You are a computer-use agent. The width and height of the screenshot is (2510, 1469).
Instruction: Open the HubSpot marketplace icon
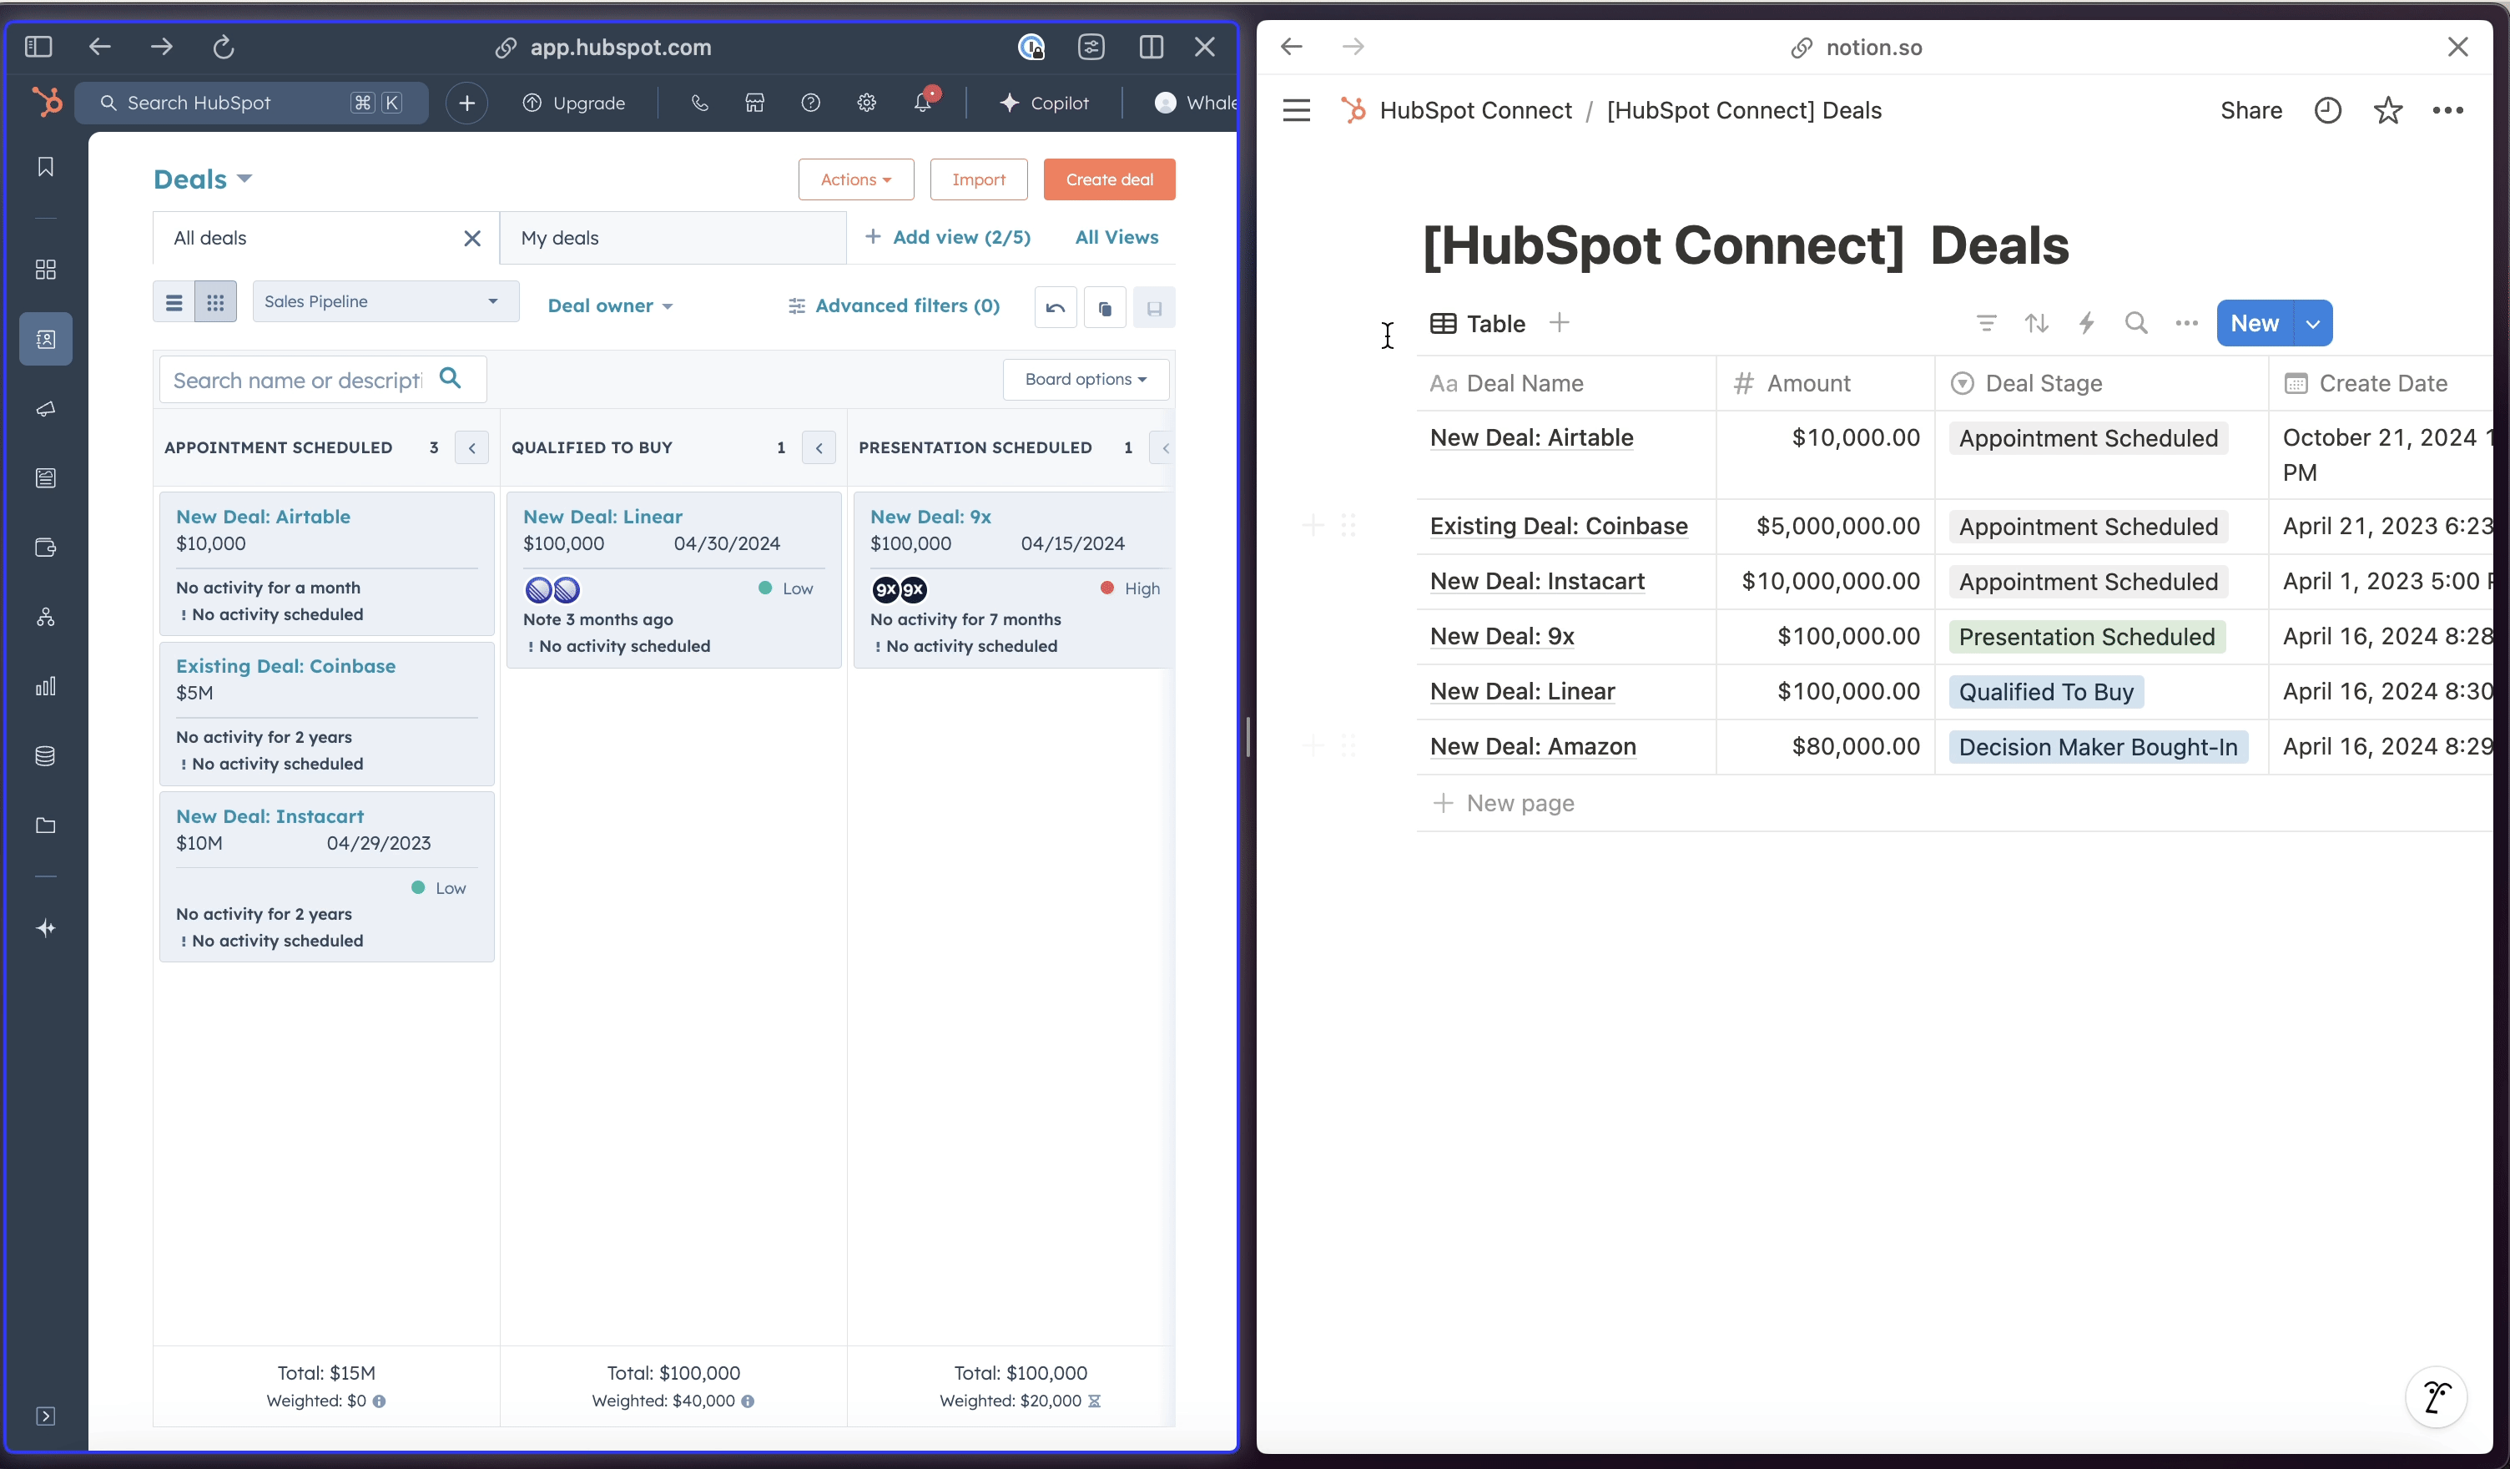[755, 103]
